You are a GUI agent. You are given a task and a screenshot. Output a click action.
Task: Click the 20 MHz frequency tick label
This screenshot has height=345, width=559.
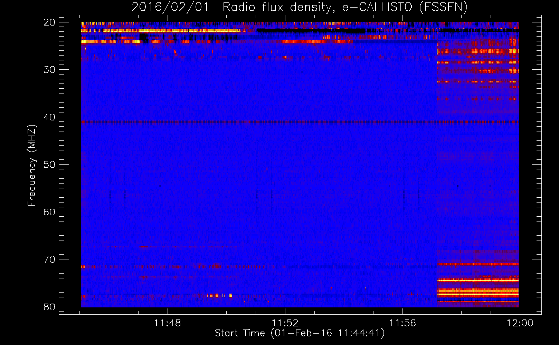pyautogui.click(x=49, y=22)
